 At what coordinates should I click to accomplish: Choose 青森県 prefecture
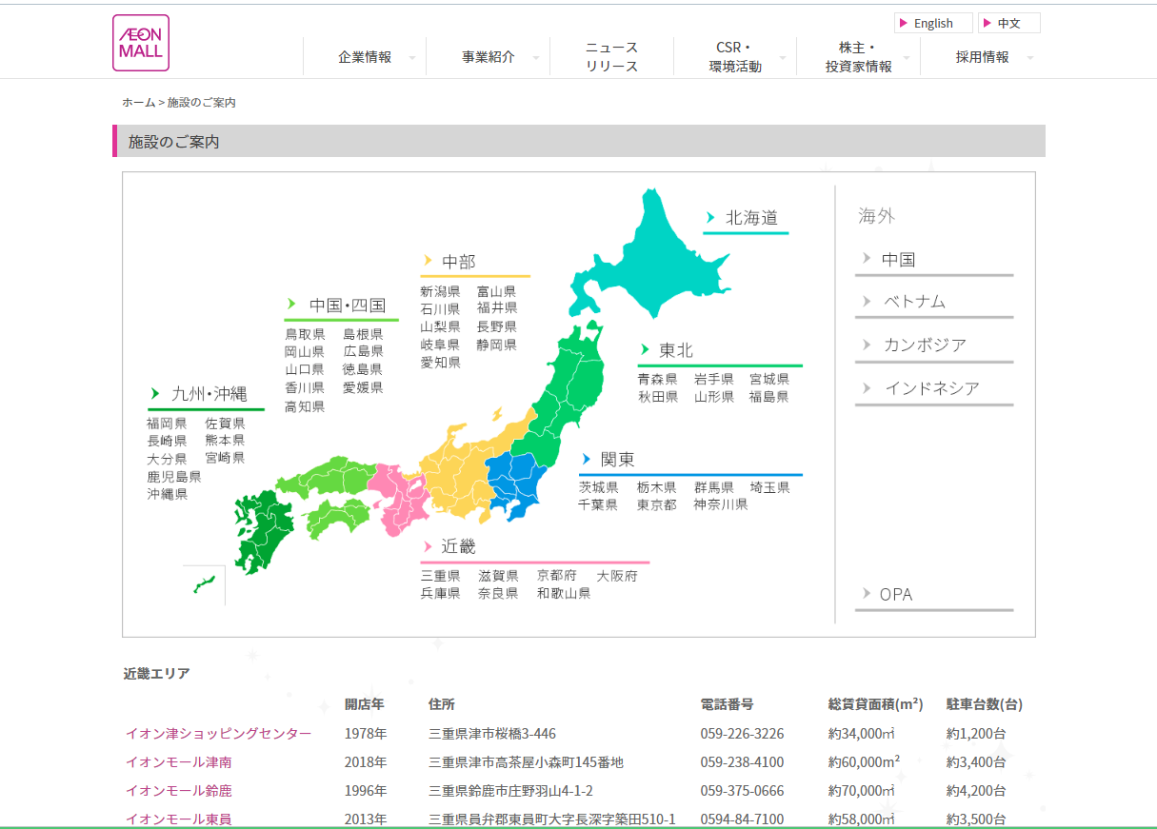pos(658,379)
